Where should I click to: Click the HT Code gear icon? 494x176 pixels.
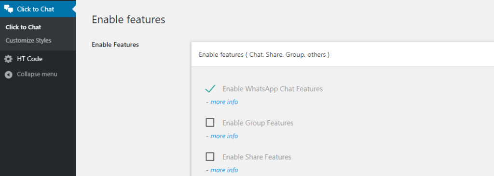point(9,59)
